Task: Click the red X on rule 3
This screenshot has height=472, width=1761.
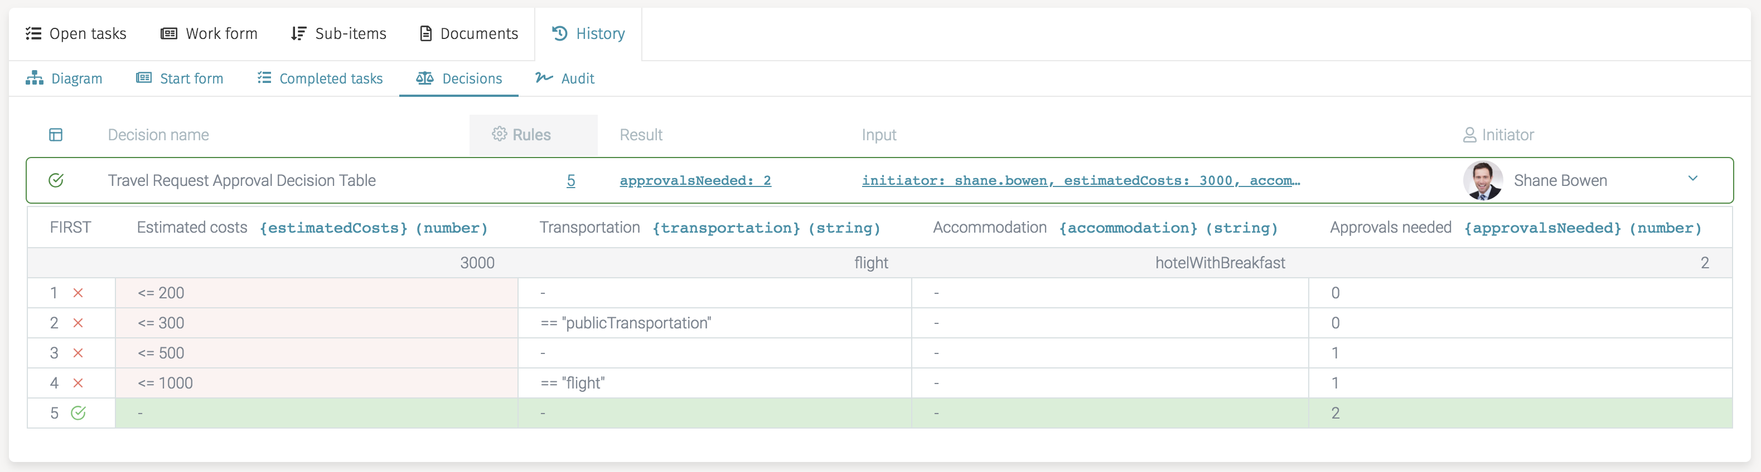Action: (x=78, y=353)
